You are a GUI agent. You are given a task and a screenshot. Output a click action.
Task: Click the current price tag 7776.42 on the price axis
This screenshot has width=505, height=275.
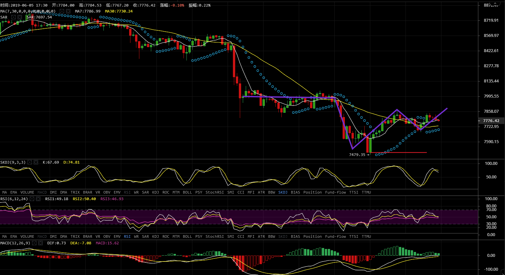(491, 121)
